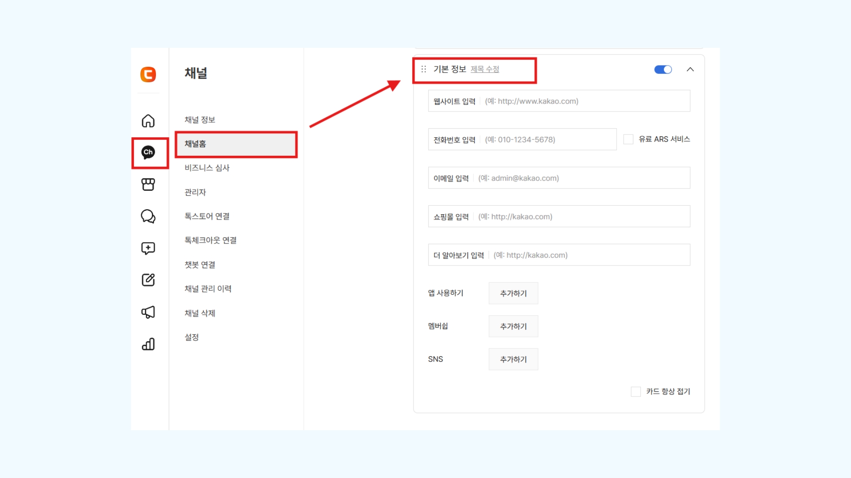Viewport: 851px width, 478px height.
Task: Open the store icon in sidebar
Action: coord(148,184)
